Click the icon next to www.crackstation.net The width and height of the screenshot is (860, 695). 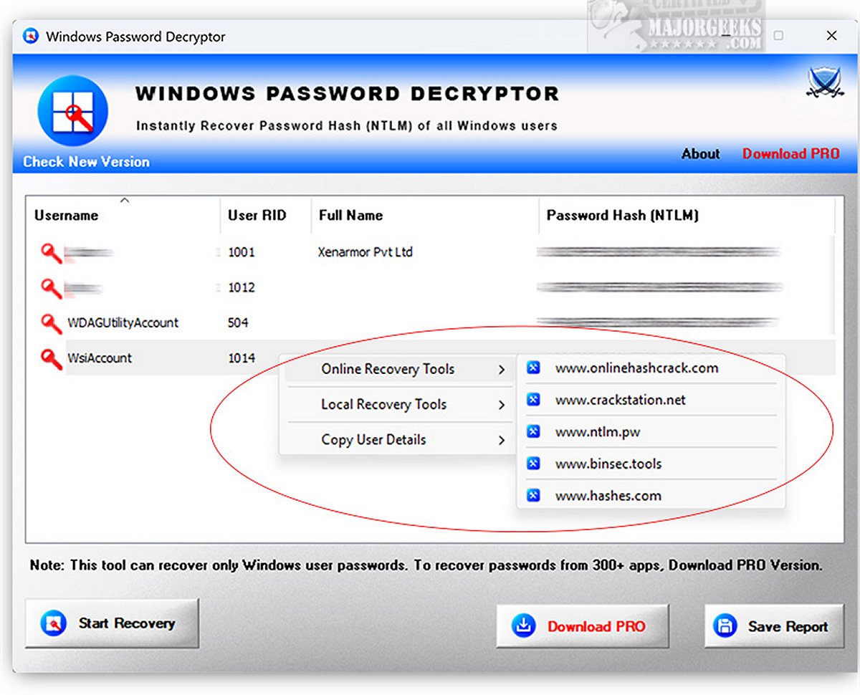coord(533,400)
